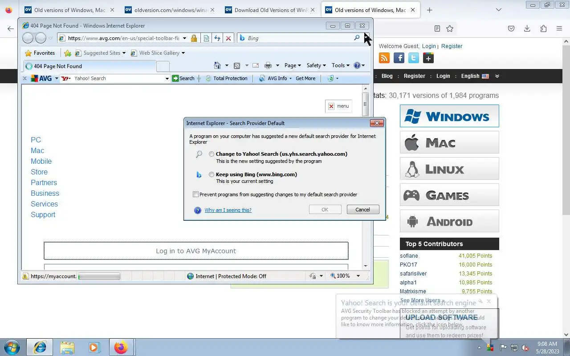Open the Web Slice Gallery dropdown

pyautogui.click(x=183, y=53)
